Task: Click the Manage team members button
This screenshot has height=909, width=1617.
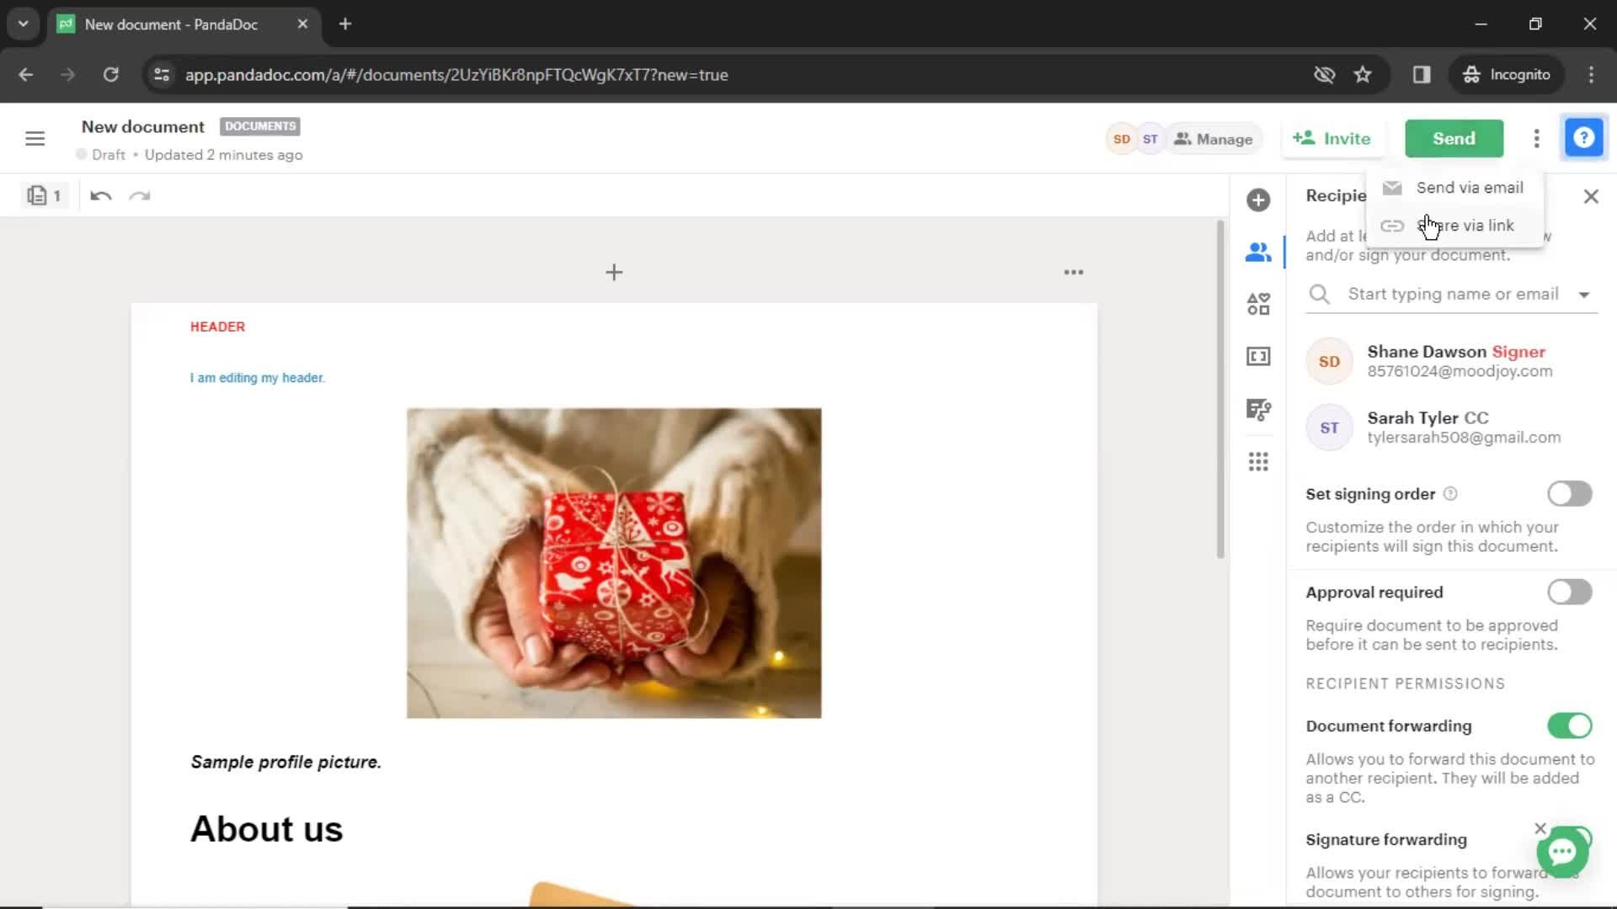Action: point(1213,138)
